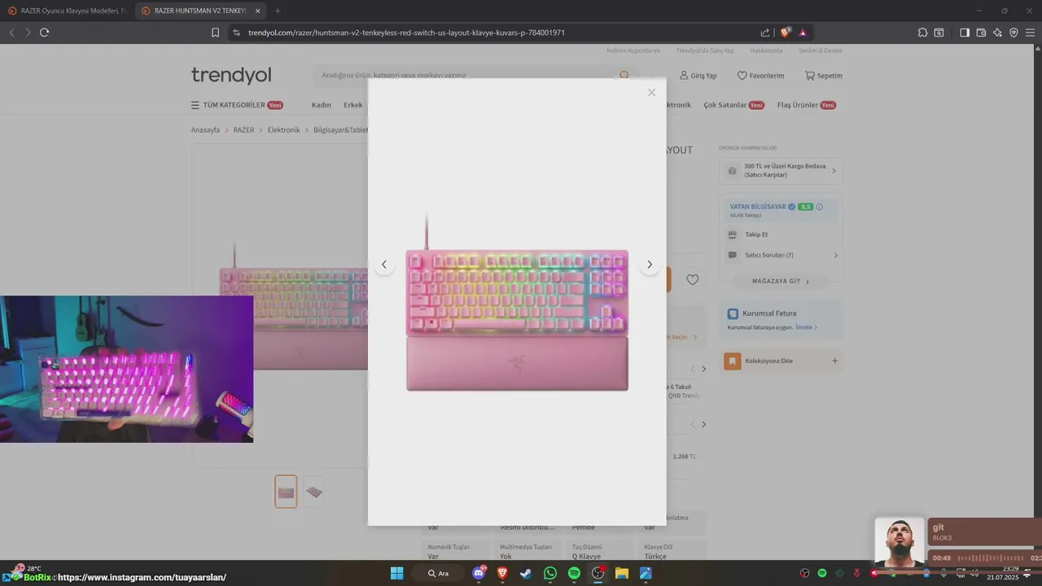The height and width of the screenshot is (586, 1042).
Task: Open Windows Start menu
Action: [x=396, y=573]
